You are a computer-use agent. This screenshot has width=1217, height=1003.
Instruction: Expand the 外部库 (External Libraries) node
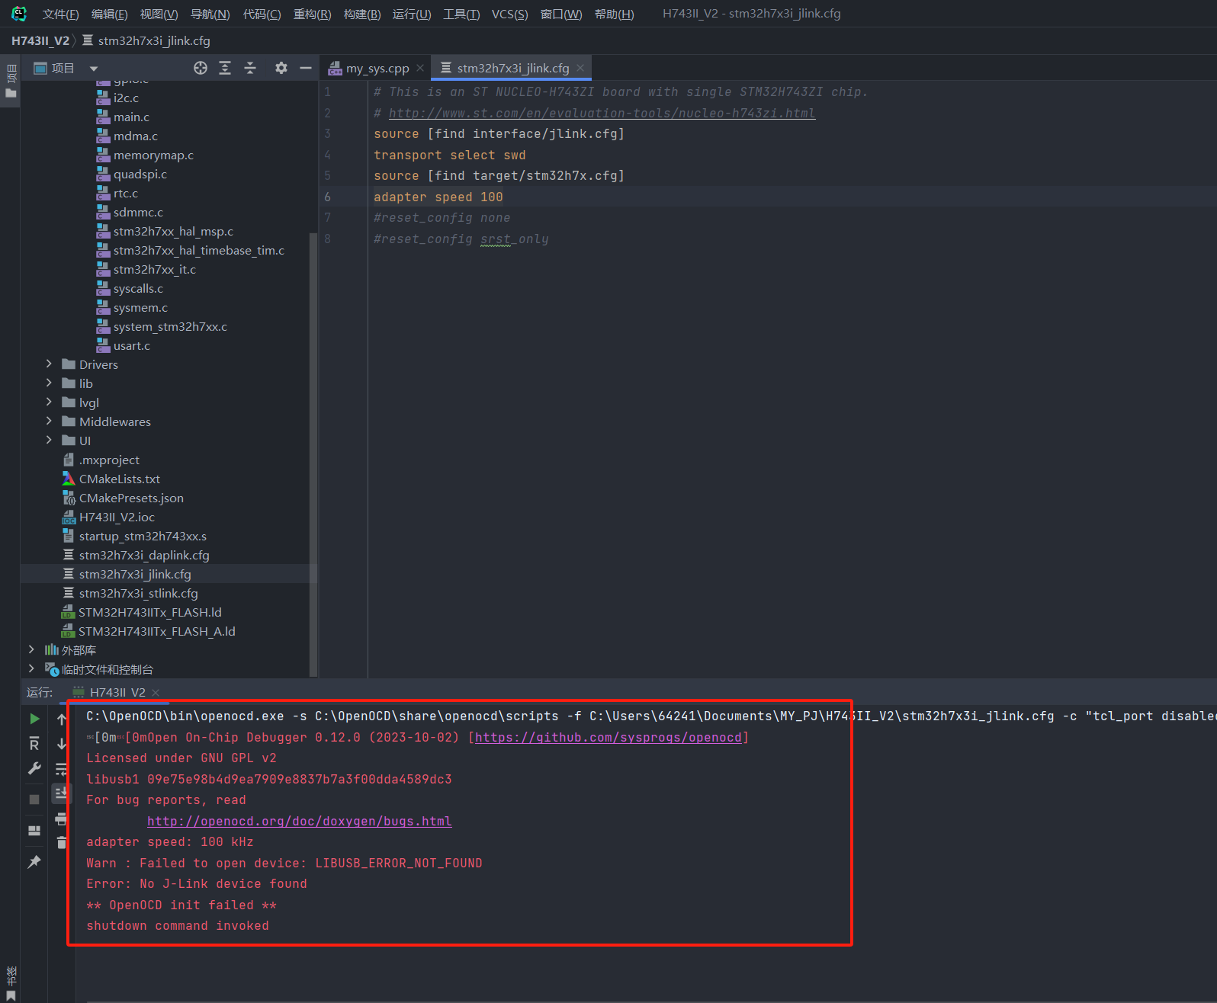coord(31,650)
